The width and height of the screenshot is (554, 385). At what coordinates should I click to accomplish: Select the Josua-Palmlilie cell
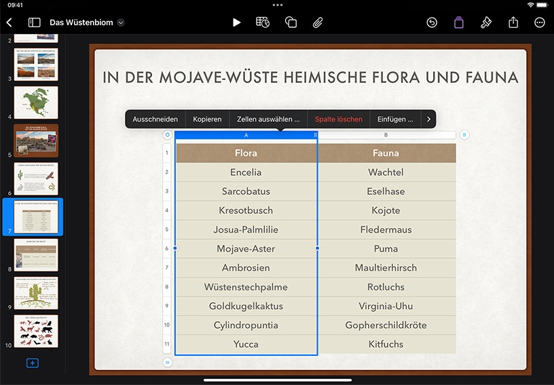(x=246, y=230)
